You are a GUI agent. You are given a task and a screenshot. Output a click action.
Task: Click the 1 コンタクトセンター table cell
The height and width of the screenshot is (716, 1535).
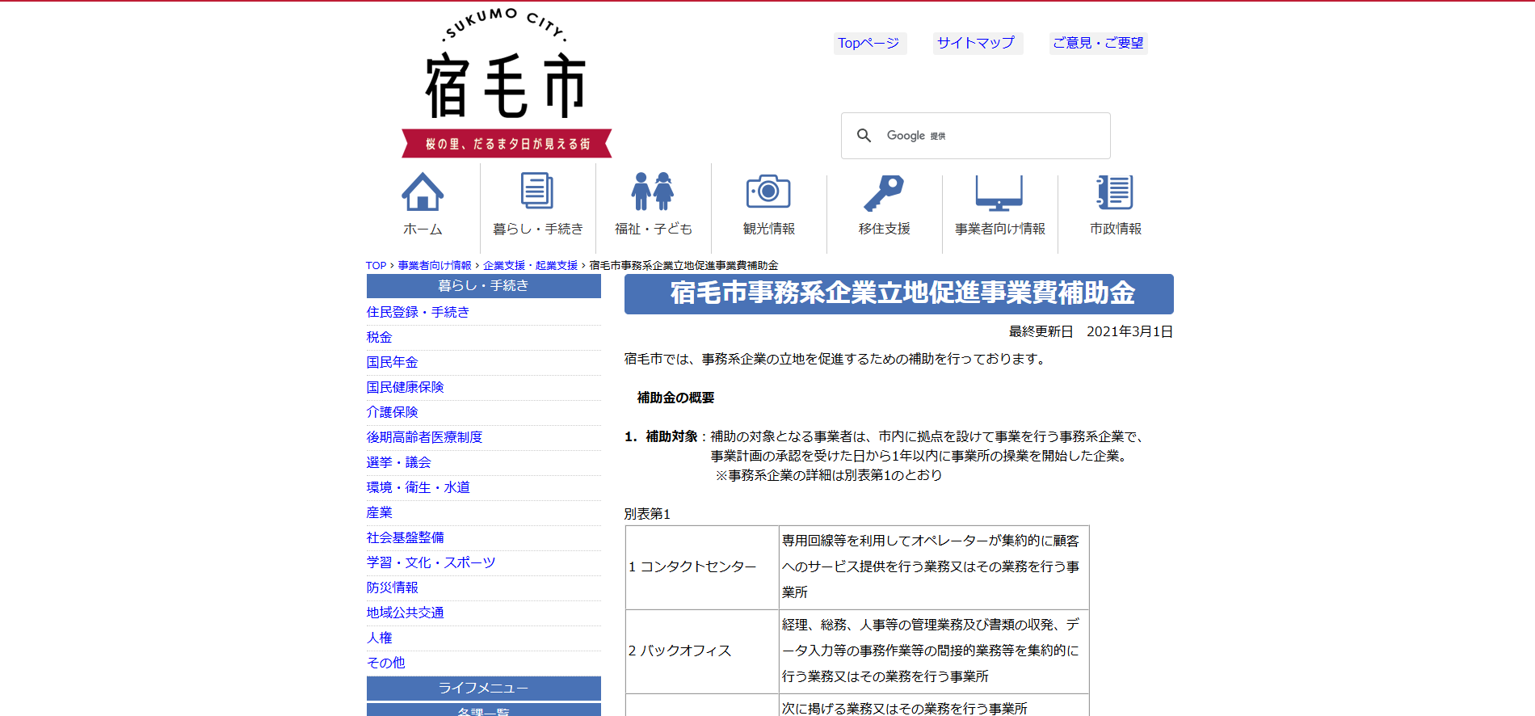coord(702,567)
